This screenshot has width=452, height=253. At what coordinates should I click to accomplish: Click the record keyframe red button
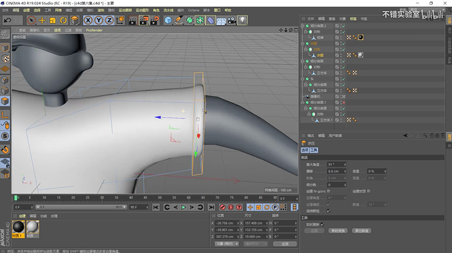pyautogui.click(x=222, y=207)
